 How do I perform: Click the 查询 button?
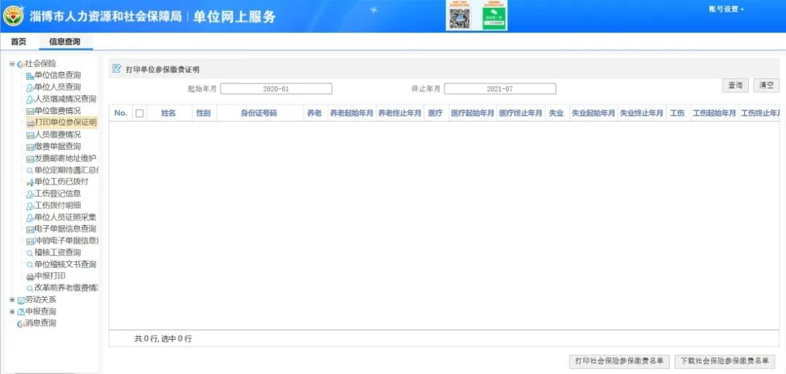coord(735,86)
